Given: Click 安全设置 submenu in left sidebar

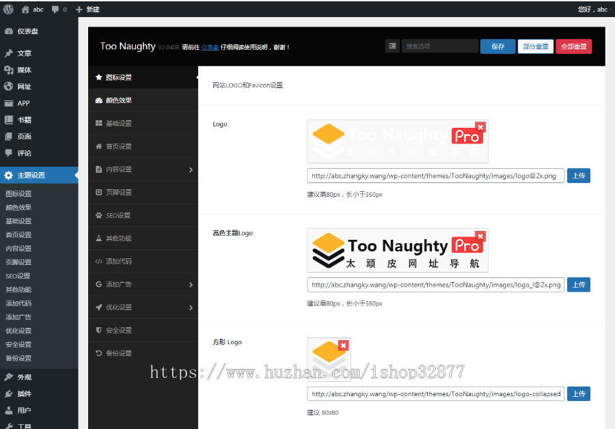Looking at the screenshot, I should 18,345.
